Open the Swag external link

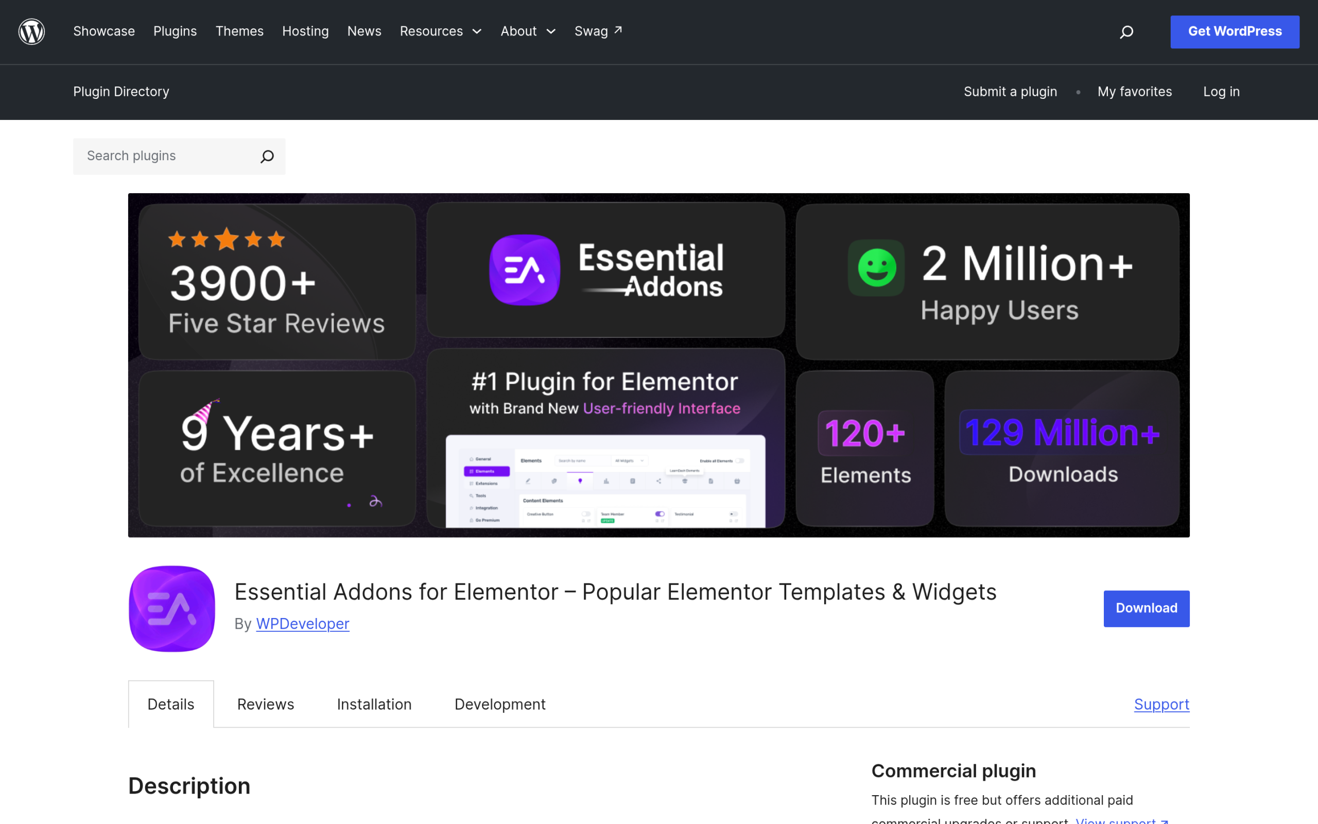coord(598,31)
